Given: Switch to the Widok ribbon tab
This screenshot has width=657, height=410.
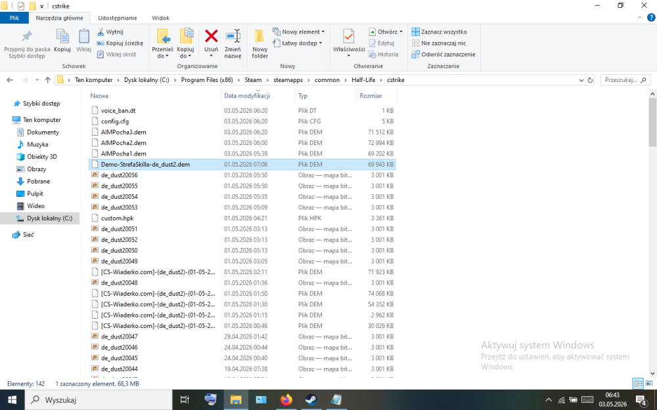Looking at the screenshot, I should point(160,18).
